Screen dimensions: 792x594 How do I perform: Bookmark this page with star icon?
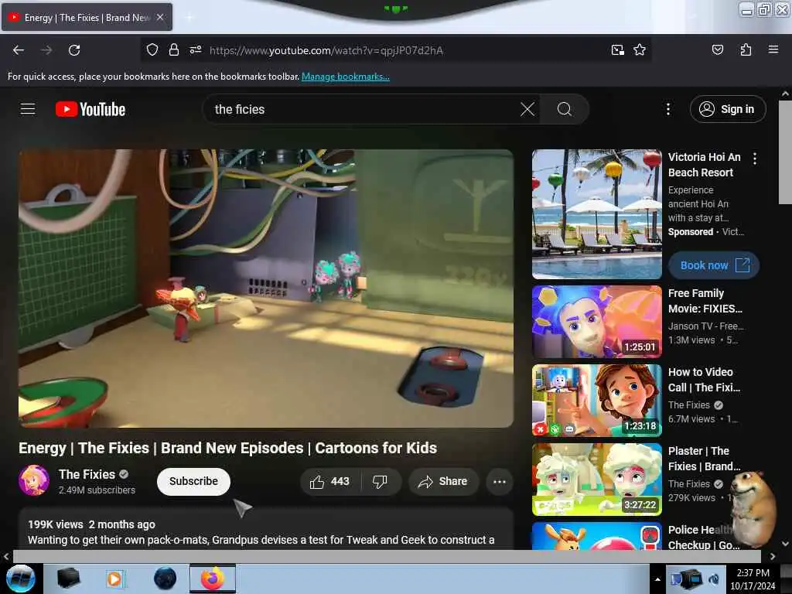[x=640, y=49]
